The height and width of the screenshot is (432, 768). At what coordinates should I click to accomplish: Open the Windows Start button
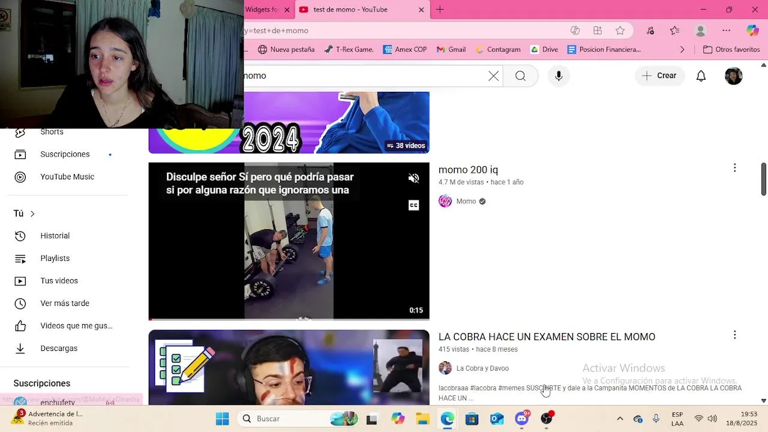pos(222,419)
